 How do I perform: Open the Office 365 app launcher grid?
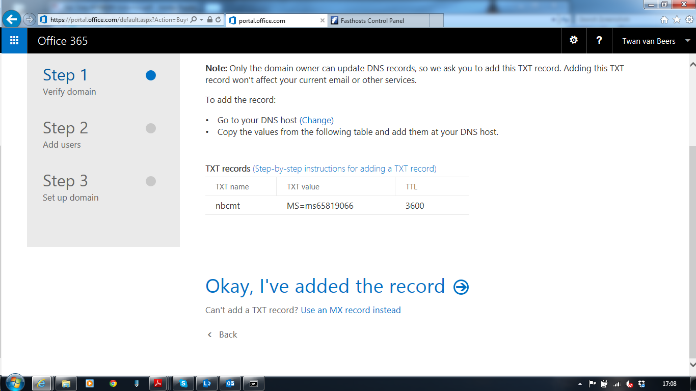click(14, 41)
